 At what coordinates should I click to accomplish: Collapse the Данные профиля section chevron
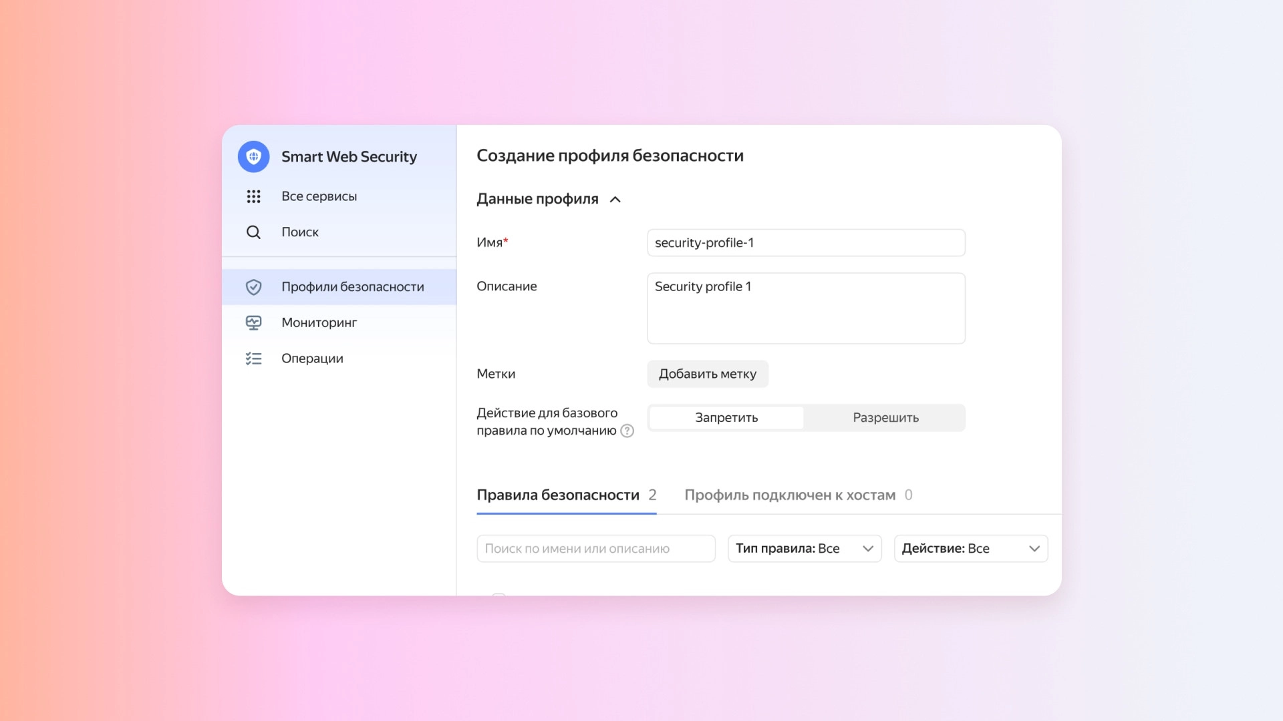pos(615,200)
